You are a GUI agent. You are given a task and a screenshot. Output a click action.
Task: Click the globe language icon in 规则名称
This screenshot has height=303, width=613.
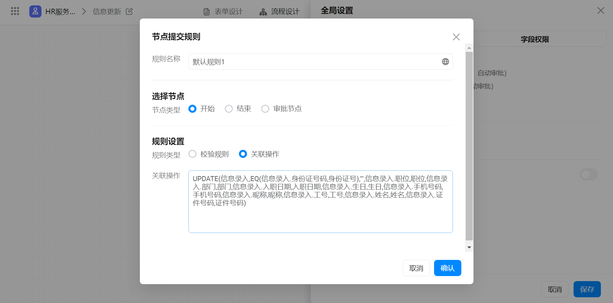pos(446,62)
